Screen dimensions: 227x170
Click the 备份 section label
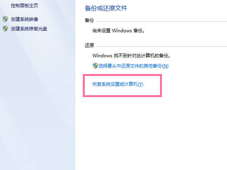pyautogui.click(x=89, y=20)
